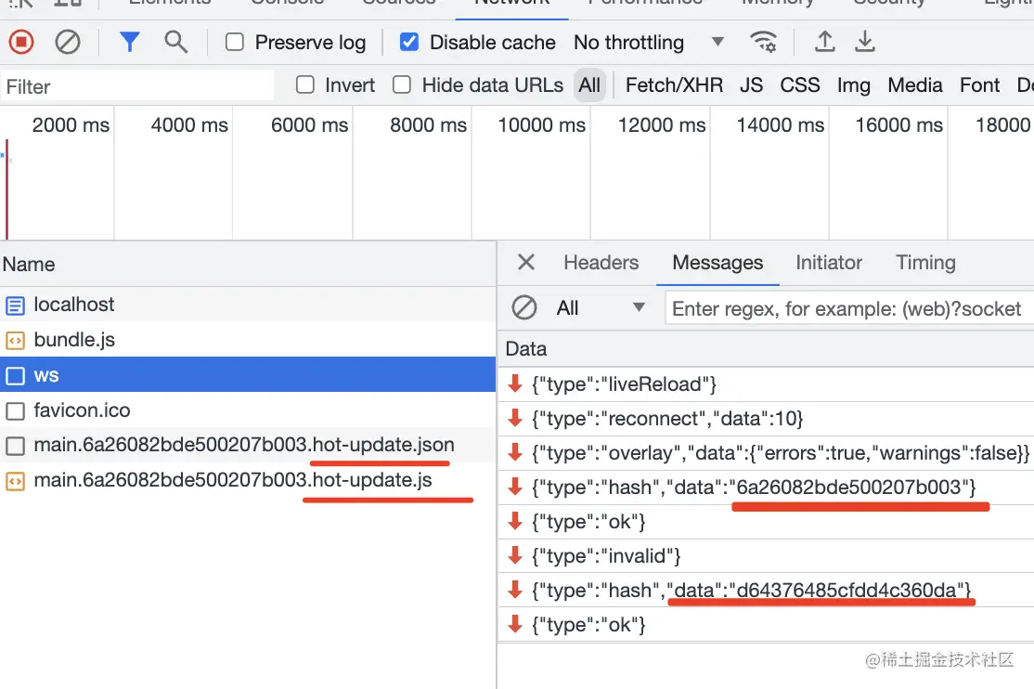Clear WebSocket messages icon
Screen dimensions: 1034x689
point(524,307)
